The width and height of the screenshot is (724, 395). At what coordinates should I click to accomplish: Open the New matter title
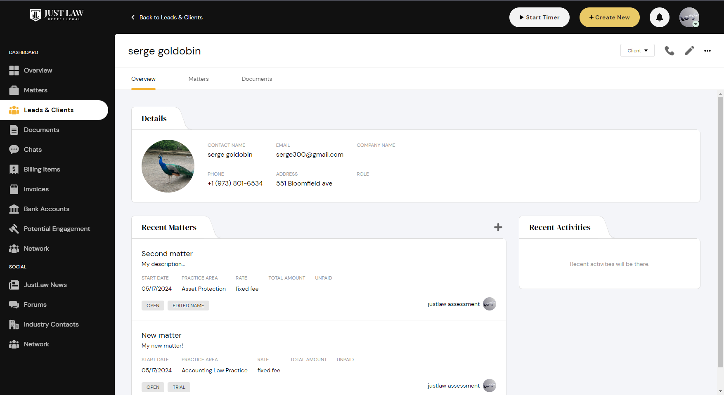tap(161, 335)
